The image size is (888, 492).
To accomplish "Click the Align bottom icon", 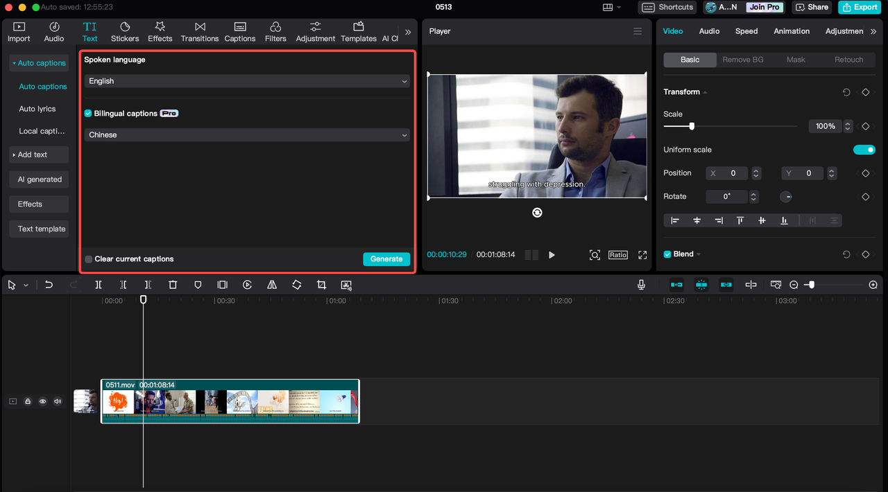I will [784, 220].
